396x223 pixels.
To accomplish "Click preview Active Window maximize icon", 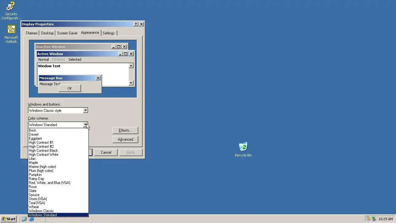I will click(125, 54).
